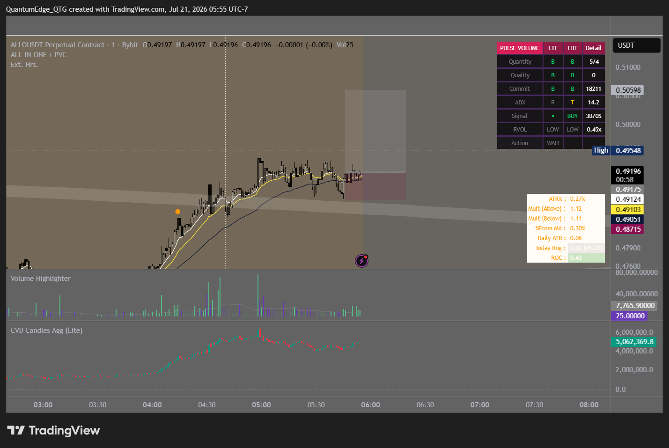669x448 pixels.
Task: Click the Vol 25 value in header
Action: point(345,45)
